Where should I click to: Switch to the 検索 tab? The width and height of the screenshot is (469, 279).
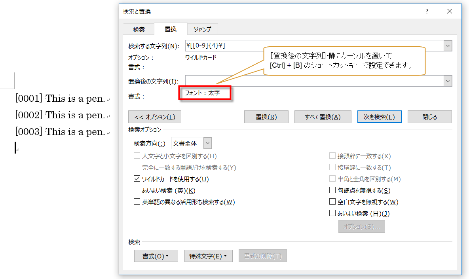click(x=139, y=29)
